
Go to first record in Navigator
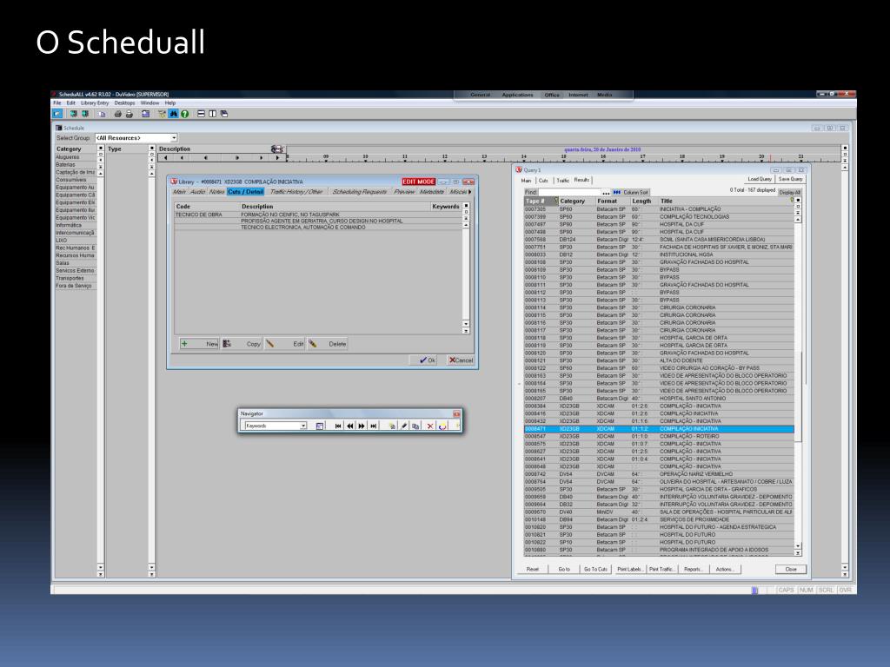(338, 426)
